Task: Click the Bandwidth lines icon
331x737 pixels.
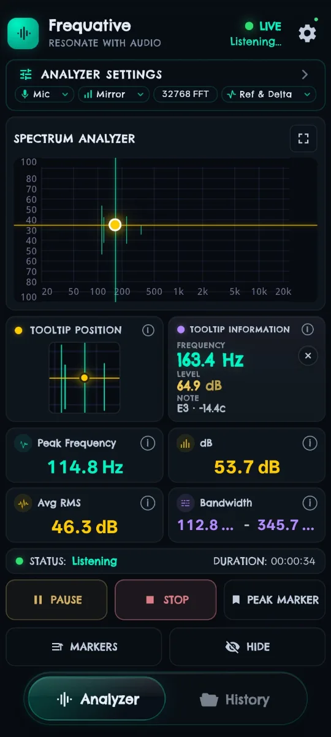Action: 185,504
